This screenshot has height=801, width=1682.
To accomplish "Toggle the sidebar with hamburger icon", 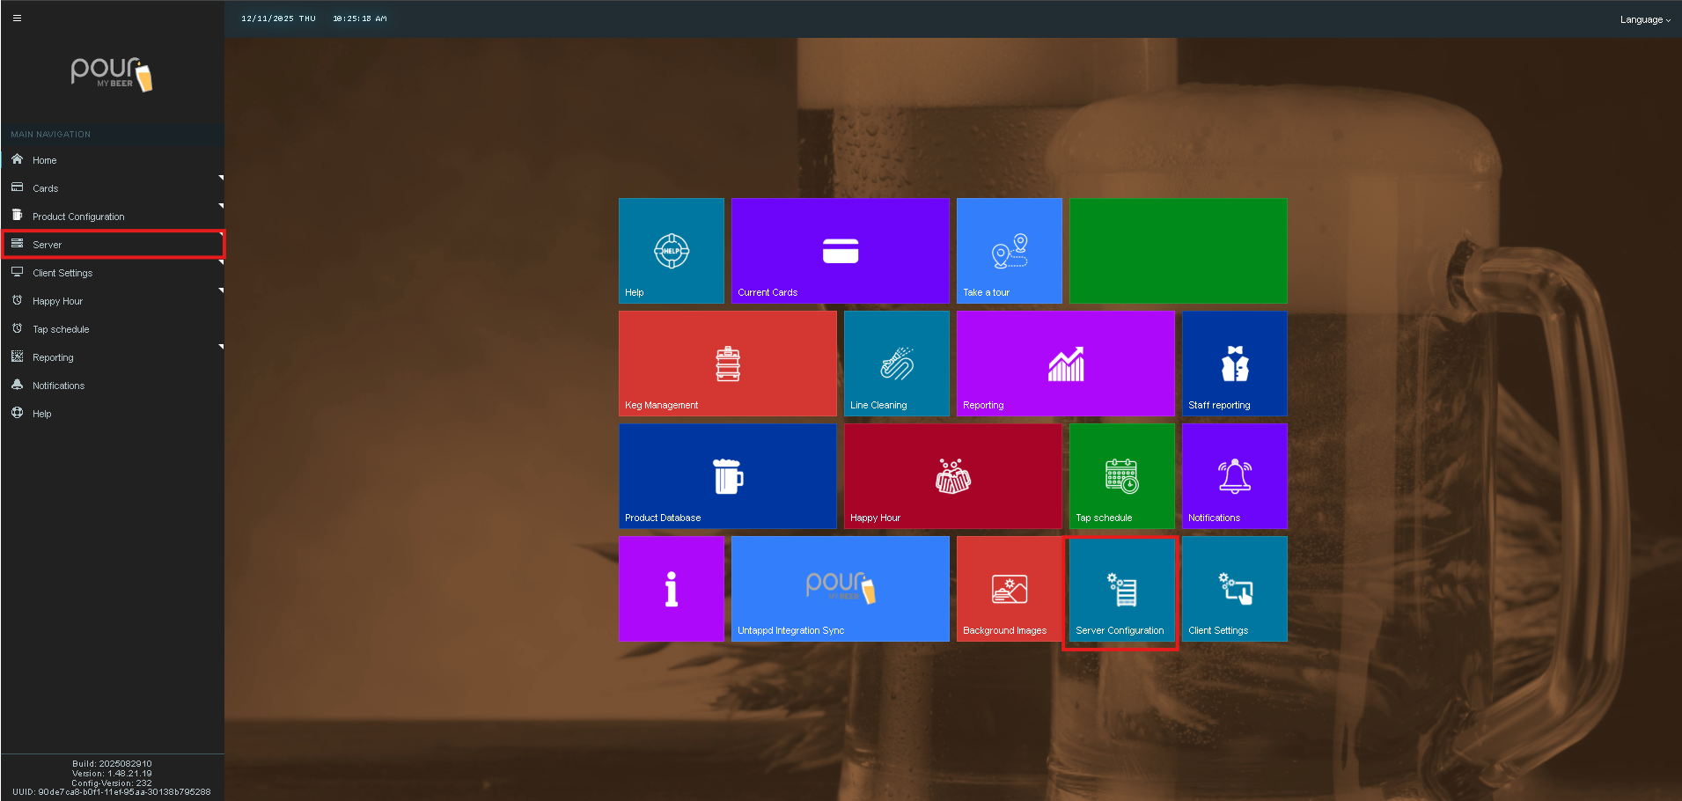I will [17, 18].
